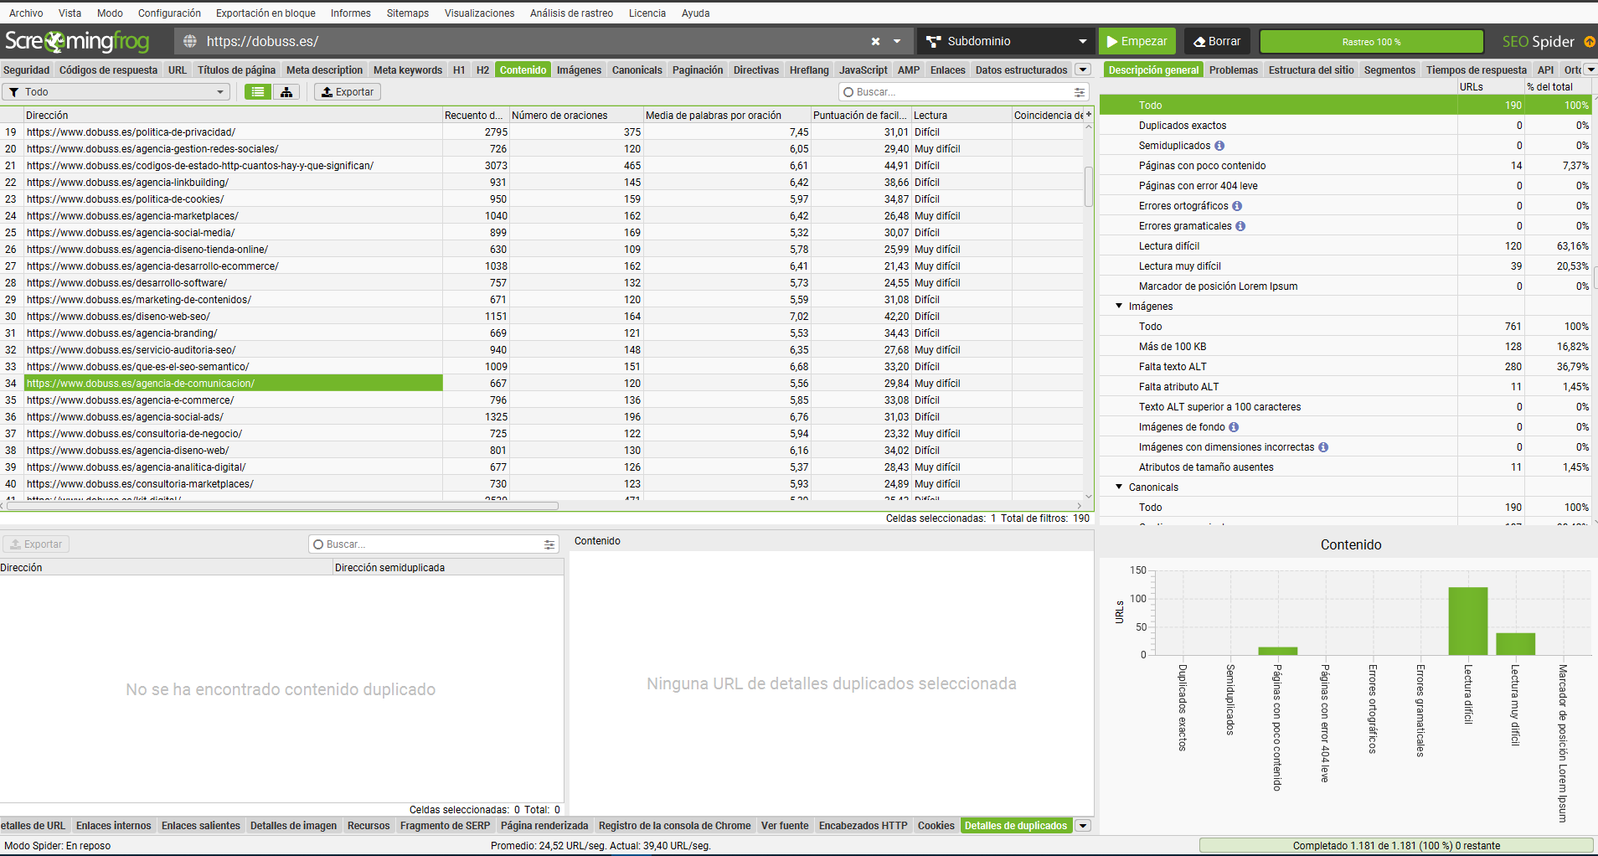Image resolution: width=1598 pixels, height=856 pixels.
Task: Click the globe icon beside the URL
Action: pyautogui.click(x=190, y=41)
